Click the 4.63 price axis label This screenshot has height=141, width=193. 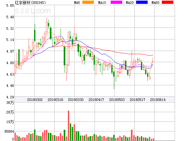point(10,74)
